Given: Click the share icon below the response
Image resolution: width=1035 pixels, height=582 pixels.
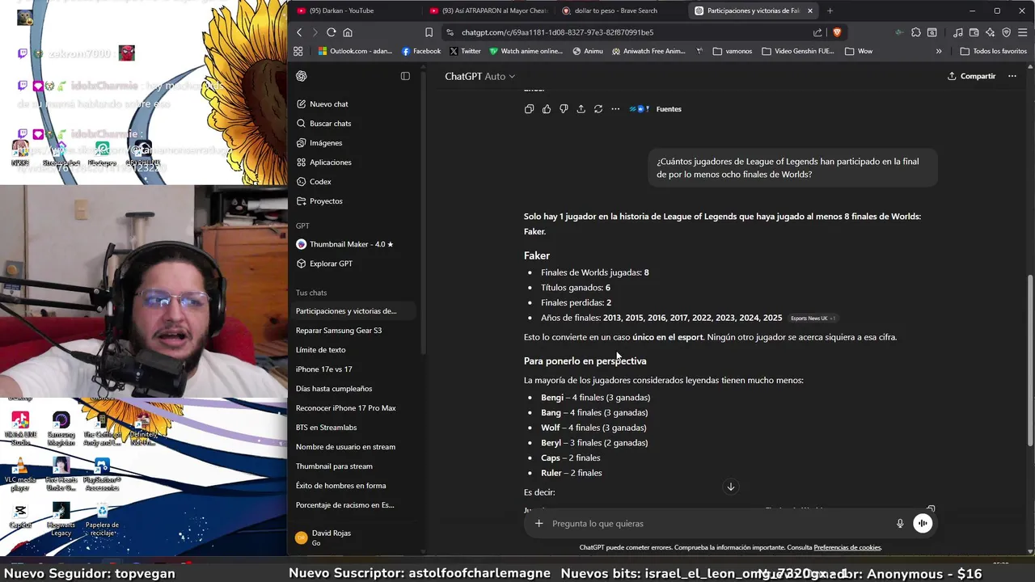Looking at the screenshot, I should click(x=581, y=109).
